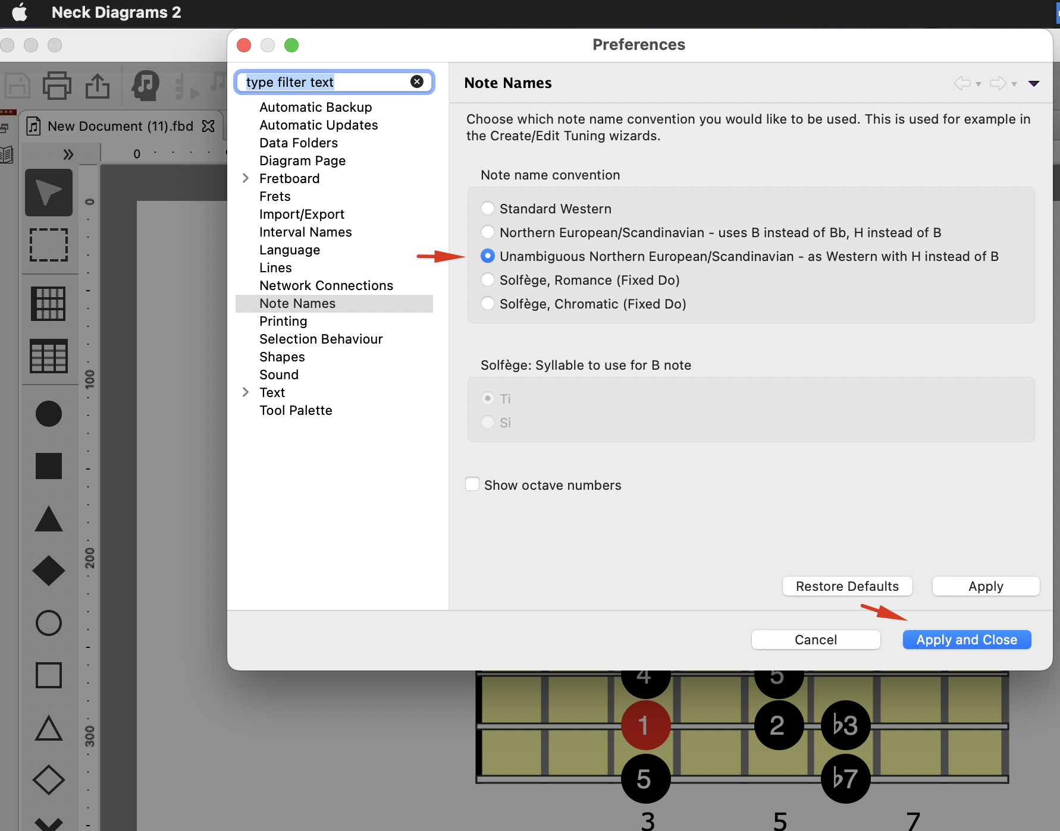The width and height of the screenshot is (1060, 831).
Task: Select the hollow square marker
Action: click(x=49, y=675)
